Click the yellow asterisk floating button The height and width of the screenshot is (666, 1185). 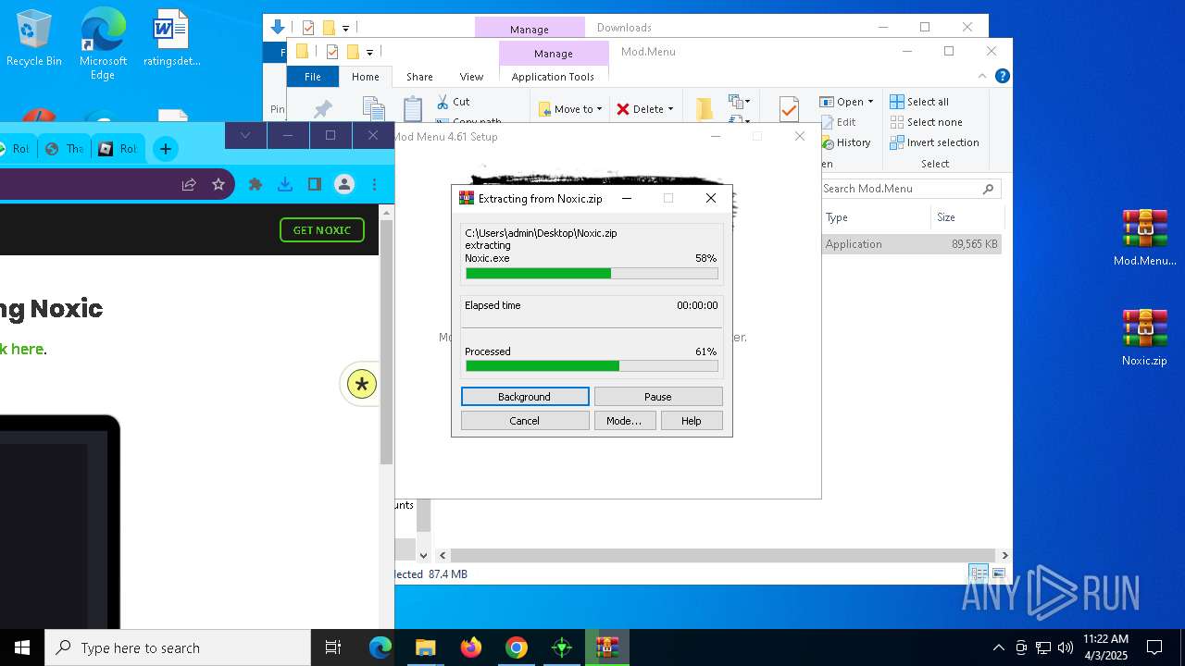point(361,384)
